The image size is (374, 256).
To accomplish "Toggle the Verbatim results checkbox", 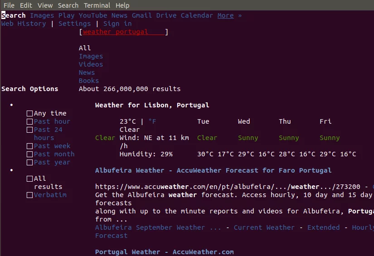I will [x=29, y=195].
